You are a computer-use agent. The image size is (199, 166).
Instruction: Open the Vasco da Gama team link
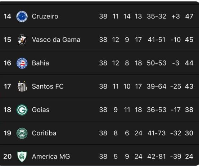[56, 40]
